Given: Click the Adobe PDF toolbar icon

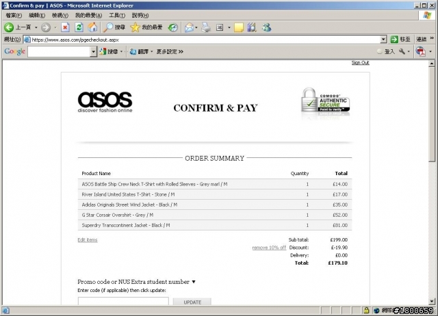Looking at the screenshot, I should tap(421, 51).
